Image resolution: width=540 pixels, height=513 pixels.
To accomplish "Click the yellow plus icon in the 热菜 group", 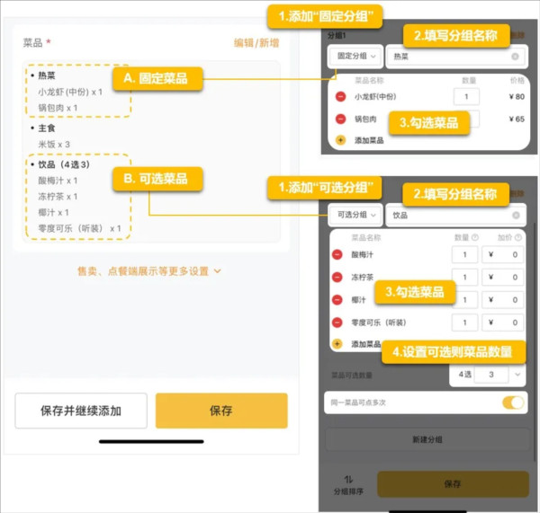I will pos(340,140).
